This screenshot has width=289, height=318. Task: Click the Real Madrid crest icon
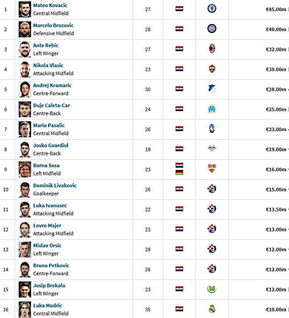[212, 309]
